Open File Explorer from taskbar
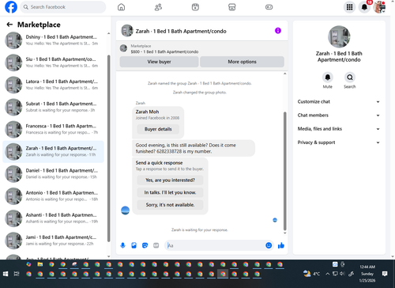 tap(40, 264)
